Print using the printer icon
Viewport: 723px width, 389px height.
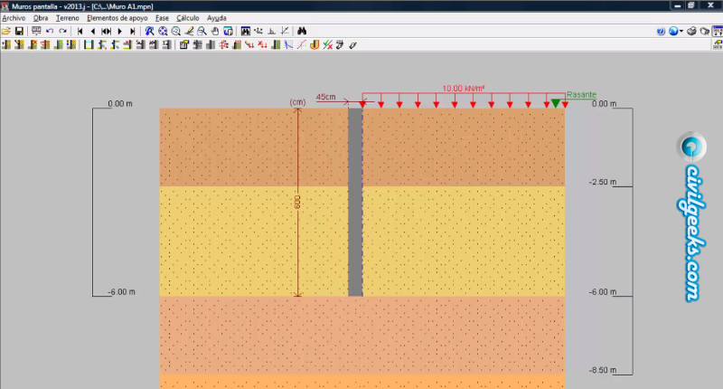coord(691,32)
